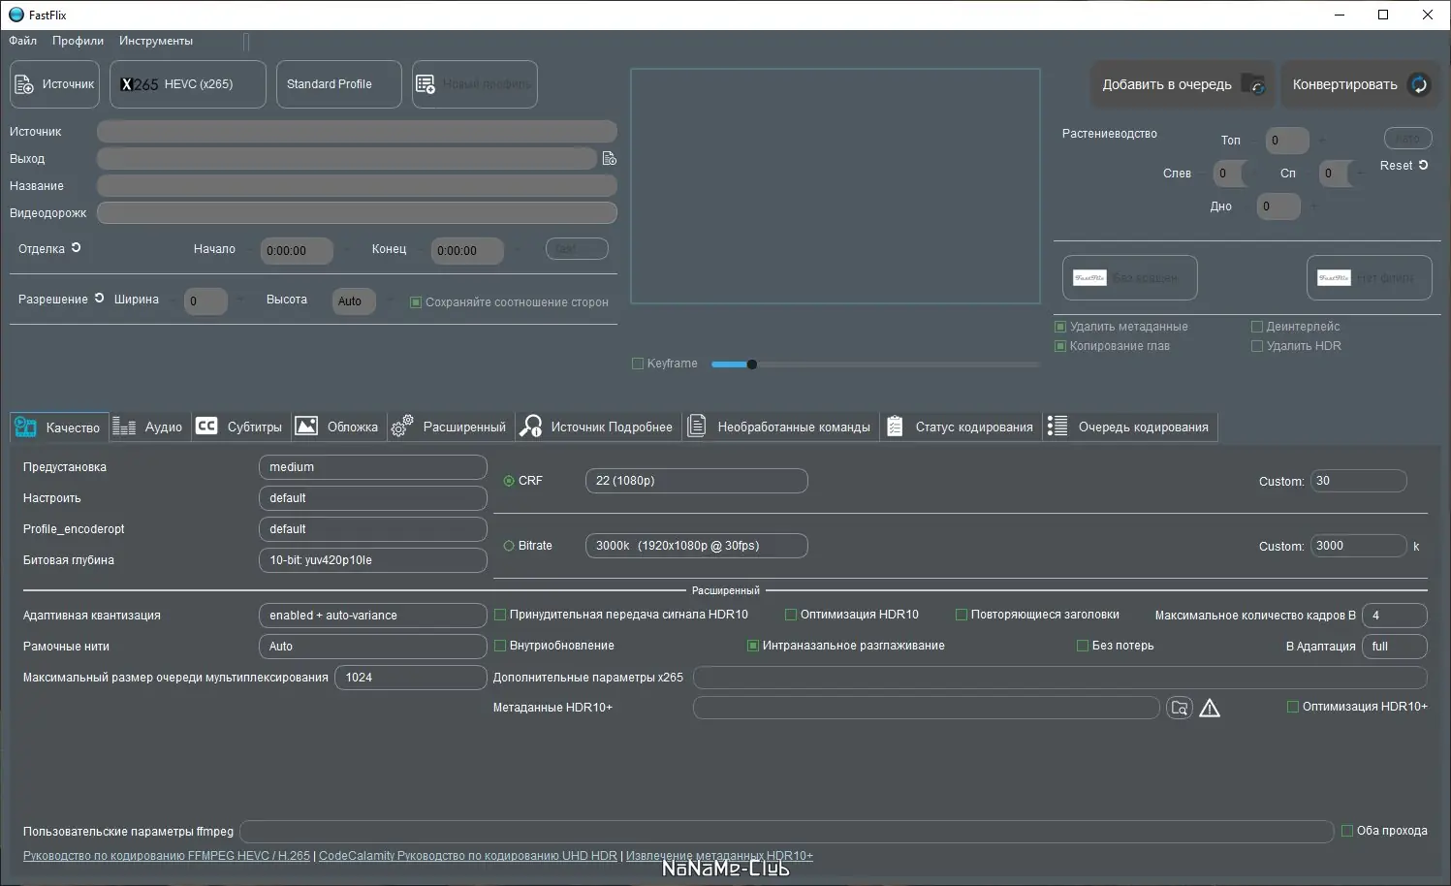The image size is (1451, 886).
Task: Select the Bitrate radio button
Action: 509,546
